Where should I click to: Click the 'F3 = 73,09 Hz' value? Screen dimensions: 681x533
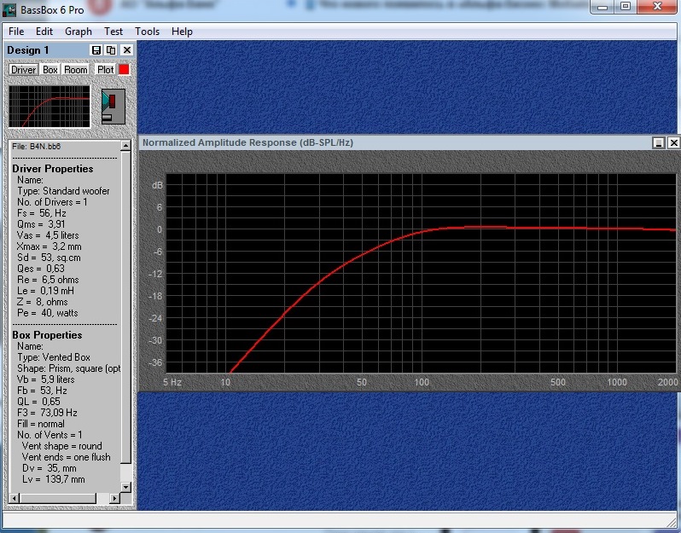(47, 413)
